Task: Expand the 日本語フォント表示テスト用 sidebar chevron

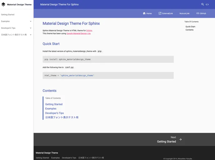Action: (31, 35)
